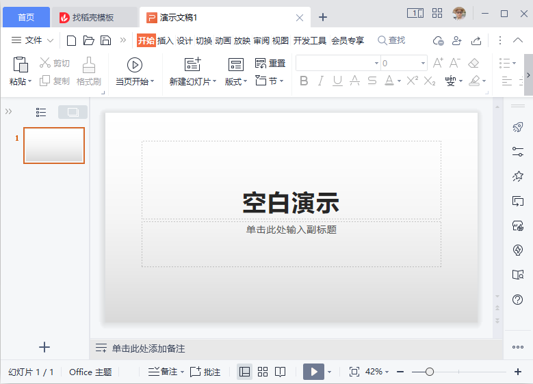Click the Reset (重置) button
533x384 pixels.
point(270,63)
